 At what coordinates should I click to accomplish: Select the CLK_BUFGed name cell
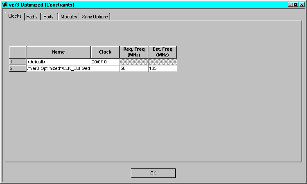(58, 69)
